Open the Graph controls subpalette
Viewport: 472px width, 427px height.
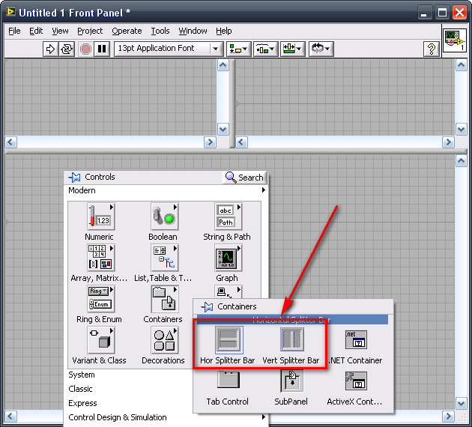pos(227,258)
